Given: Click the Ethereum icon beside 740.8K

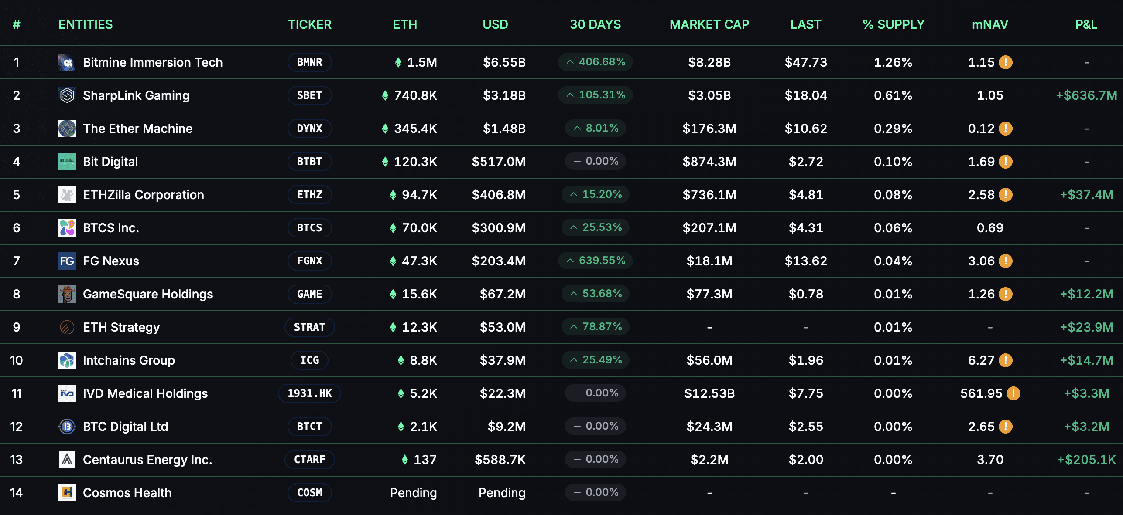Looking at the screenshot, I should click(x=385, y=95).
